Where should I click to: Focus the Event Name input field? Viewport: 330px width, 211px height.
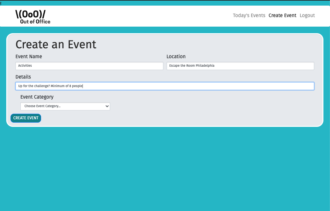point(89,66)
